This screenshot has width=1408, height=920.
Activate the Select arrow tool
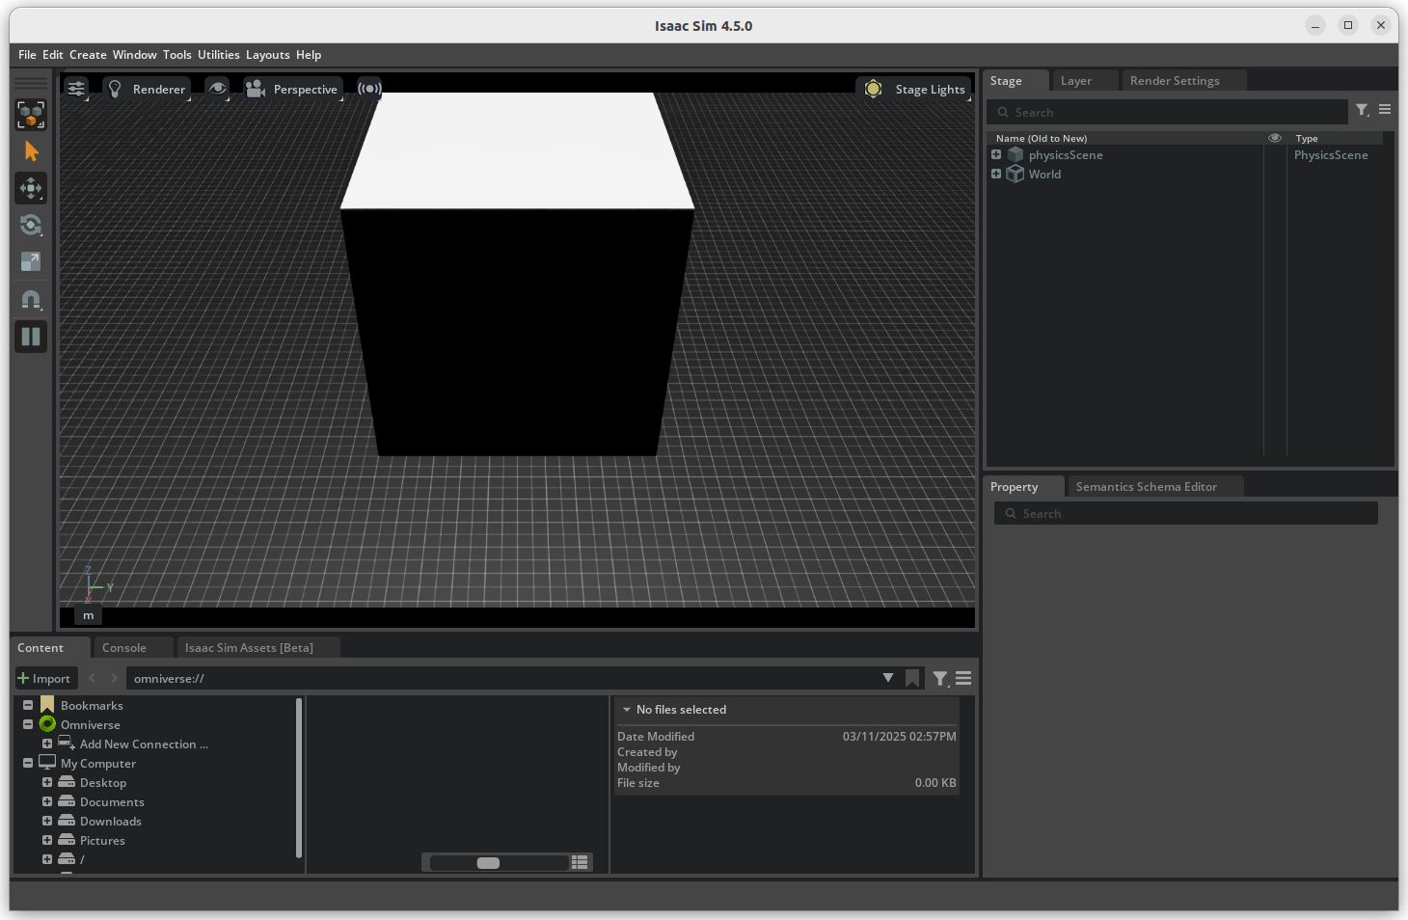[x=31, y=151]
